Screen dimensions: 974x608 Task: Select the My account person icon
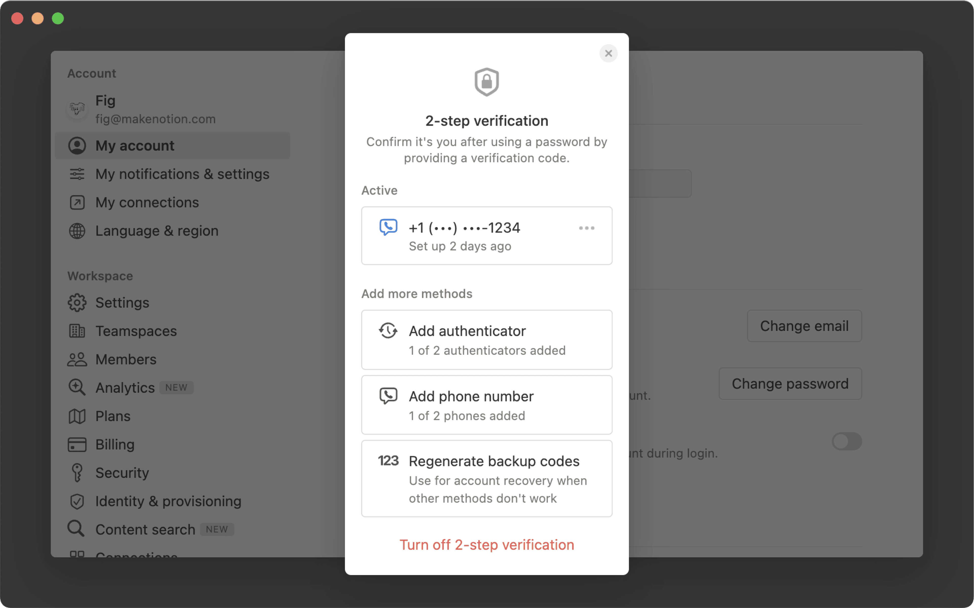pyautogui.click(x=77, y=146)
